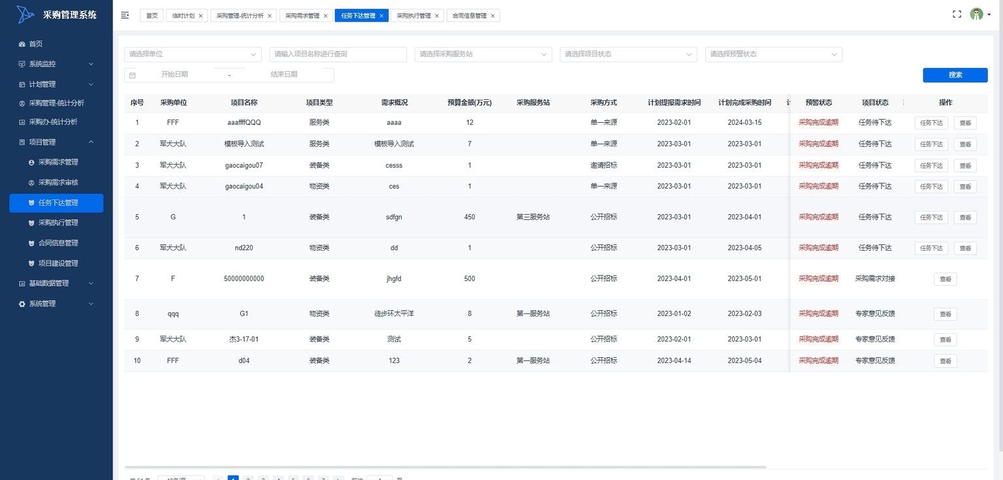Click the procurement system logo
The height and width of the screenshot is (480, 1003).
click(x=26, y=14)
